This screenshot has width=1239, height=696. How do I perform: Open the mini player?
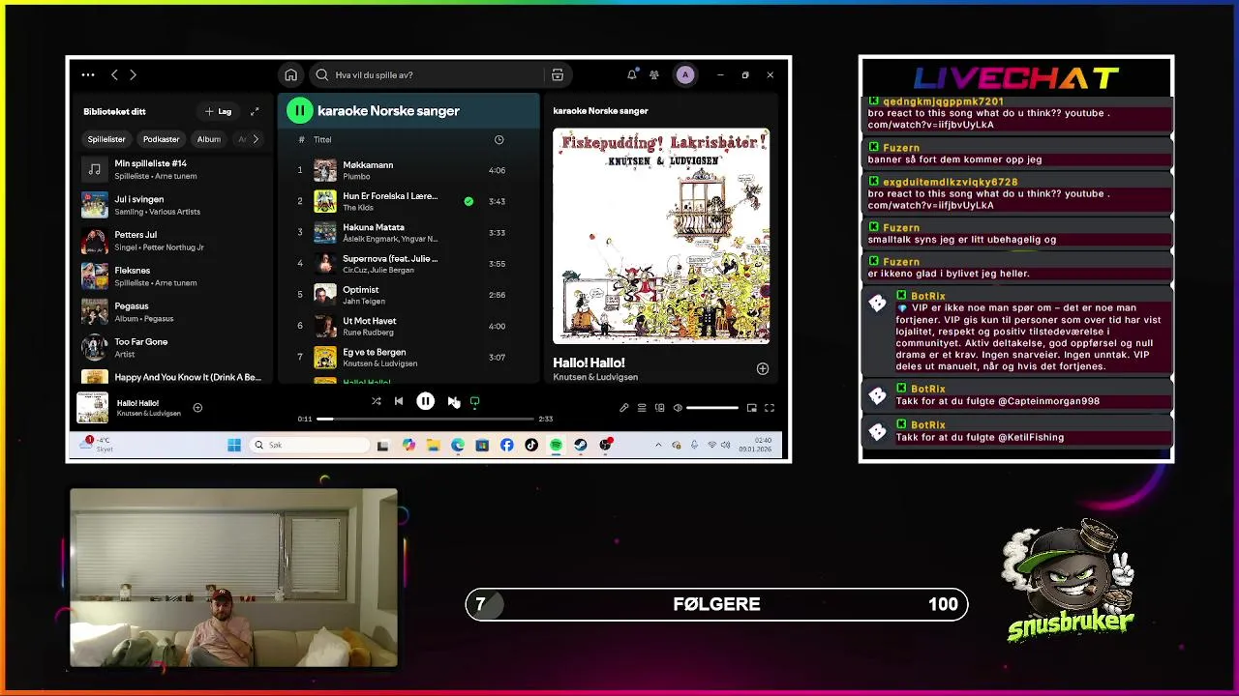[752, 408]
